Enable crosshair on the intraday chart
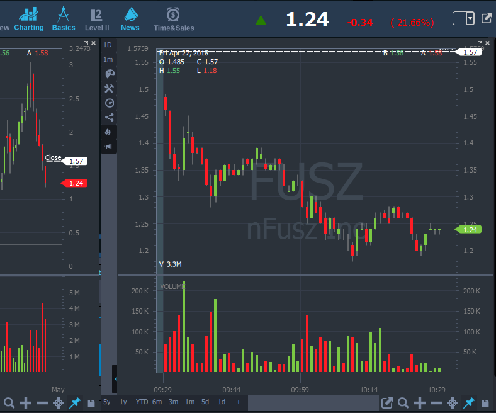Viewport: 496px width, 413px height. tap(453, 403)
